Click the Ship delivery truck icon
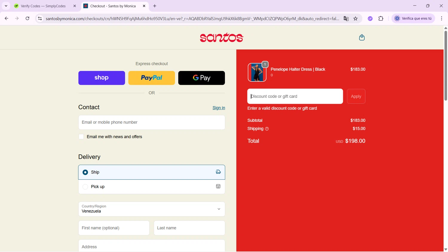This screenshot has height=252, width=448. tap(218, 172)
